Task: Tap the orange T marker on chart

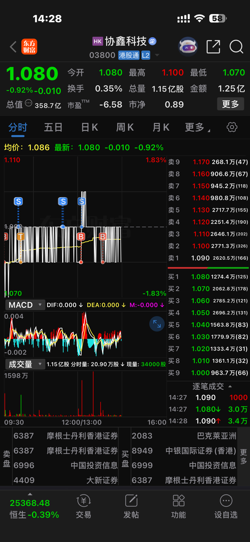Action: point(21,237)
